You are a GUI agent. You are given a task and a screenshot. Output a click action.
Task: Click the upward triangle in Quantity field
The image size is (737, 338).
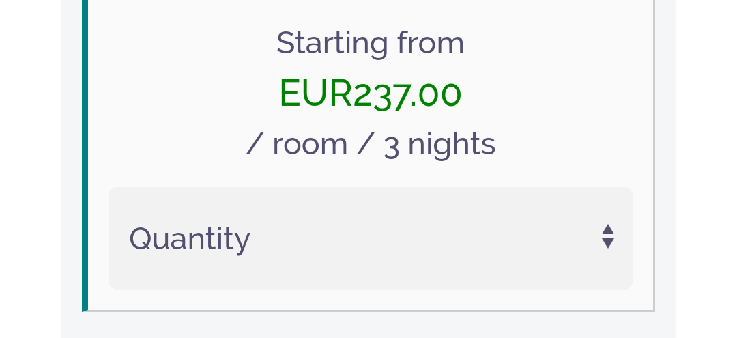(x=608, y=230)
